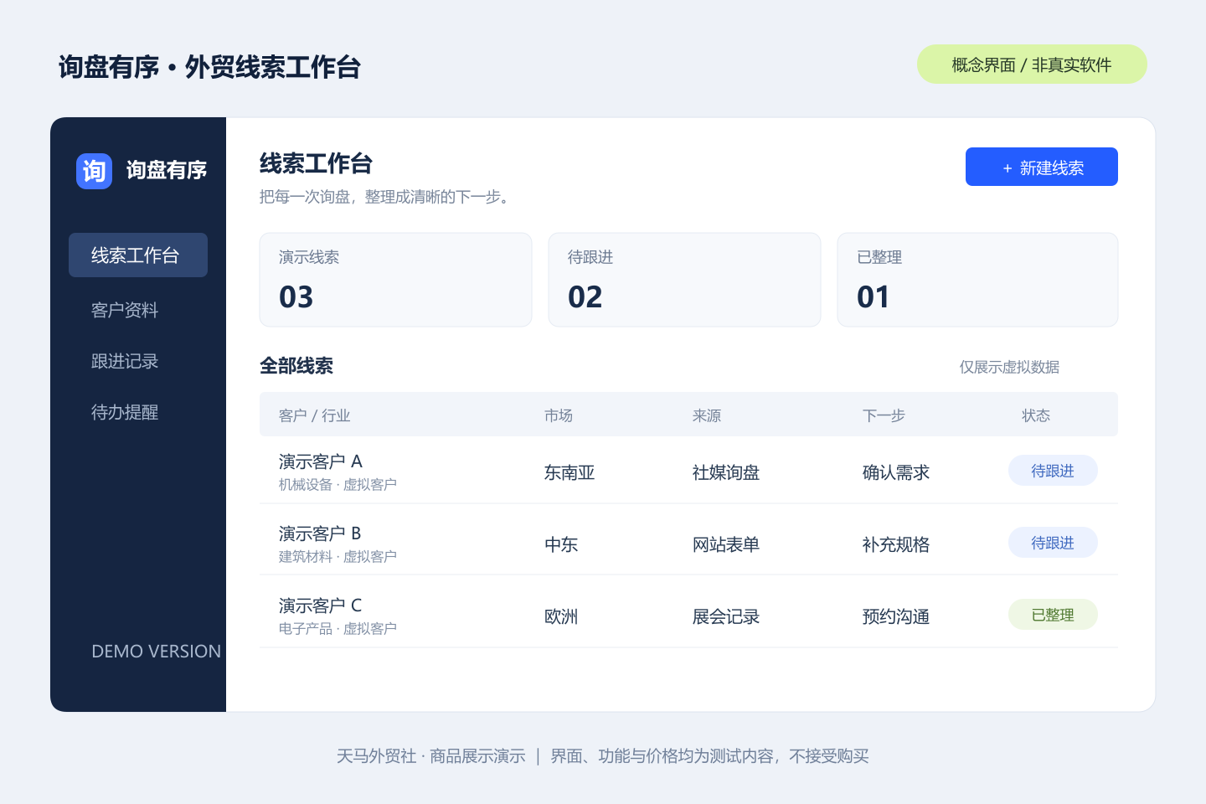This screenshot has height=804, width=1206.
Task: Open the 线索工作台 sidebar menu item
Action: pyautogui.click(x=138, y=255)
